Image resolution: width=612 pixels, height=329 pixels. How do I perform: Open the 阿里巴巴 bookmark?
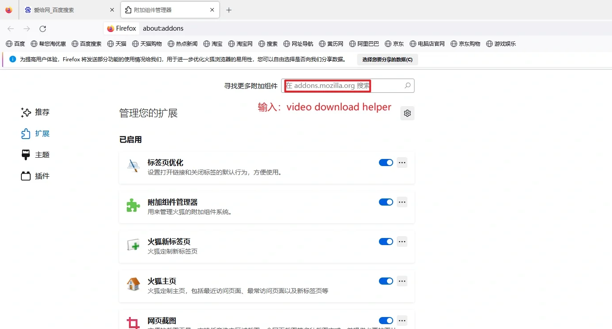(x=364, y=44)
